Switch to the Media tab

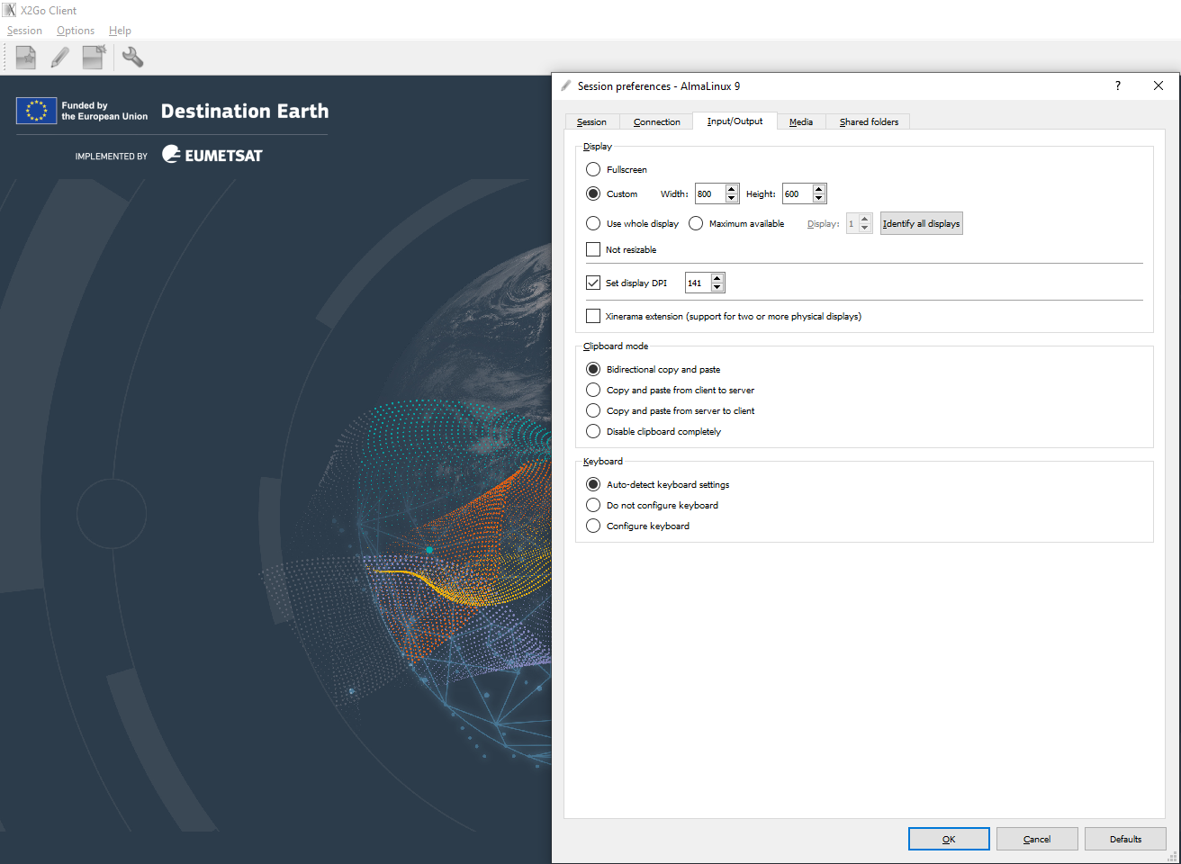[x=801, y=121]
